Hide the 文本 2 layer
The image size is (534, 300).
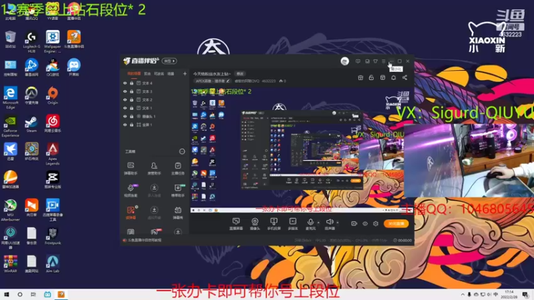[125, 99]
